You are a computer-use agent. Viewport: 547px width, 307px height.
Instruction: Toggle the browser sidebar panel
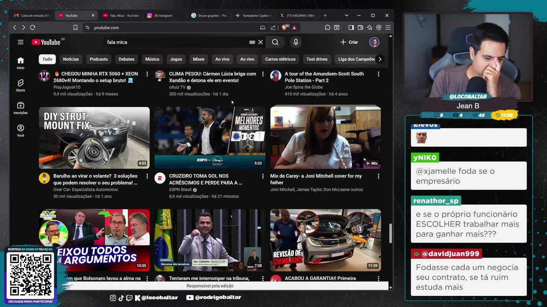tap(351, 27)
